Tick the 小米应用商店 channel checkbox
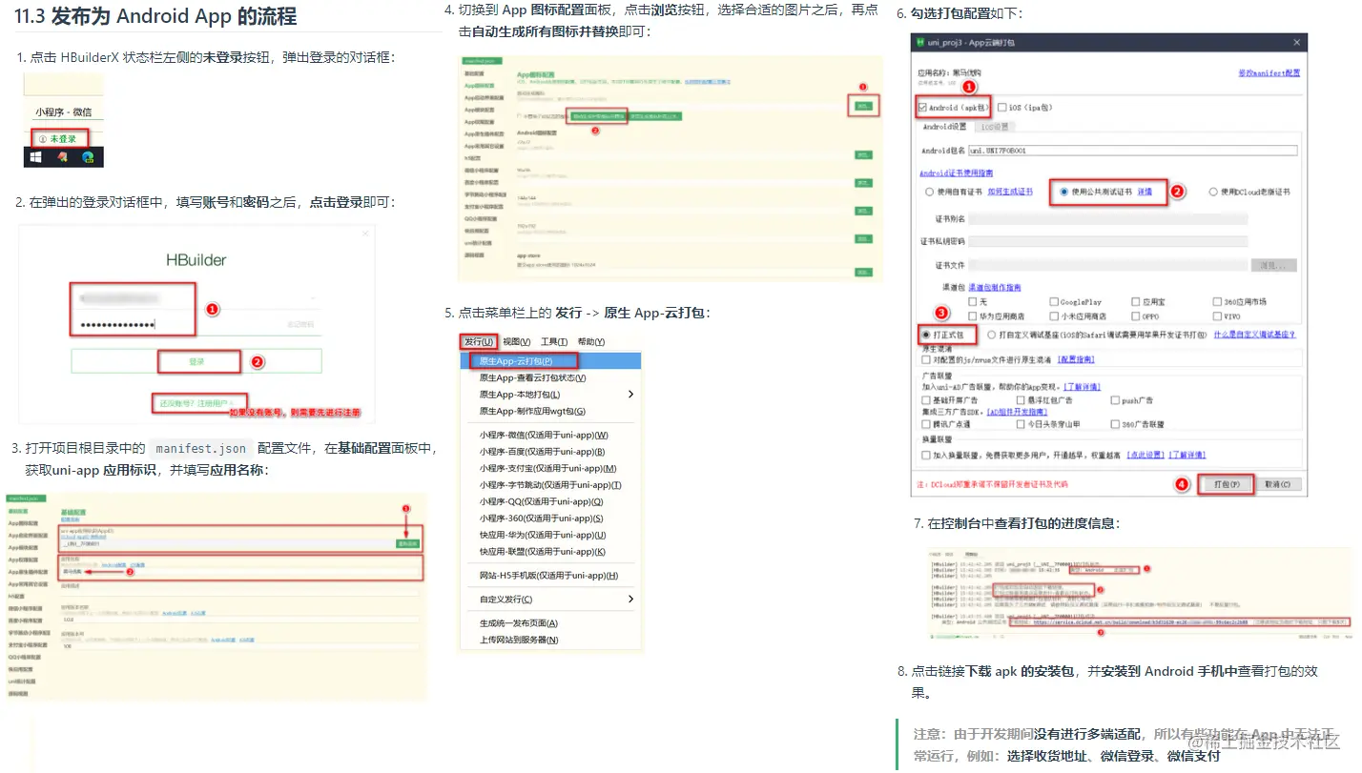 pos(1053,315)
